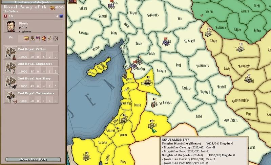Viewport: 271px width, 165px height.
Task: Select the army stationed in Sivas
Action: click(111, 5)
